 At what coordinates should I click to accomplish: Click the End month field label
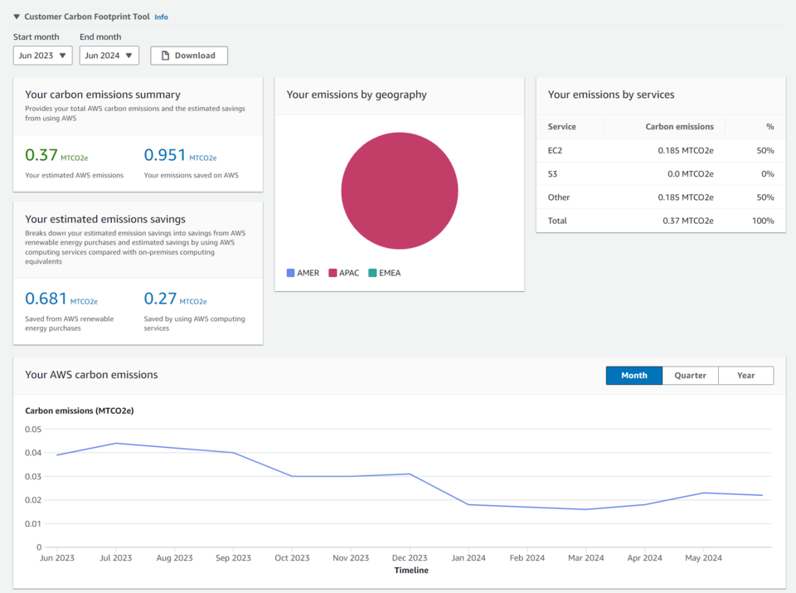100,37
